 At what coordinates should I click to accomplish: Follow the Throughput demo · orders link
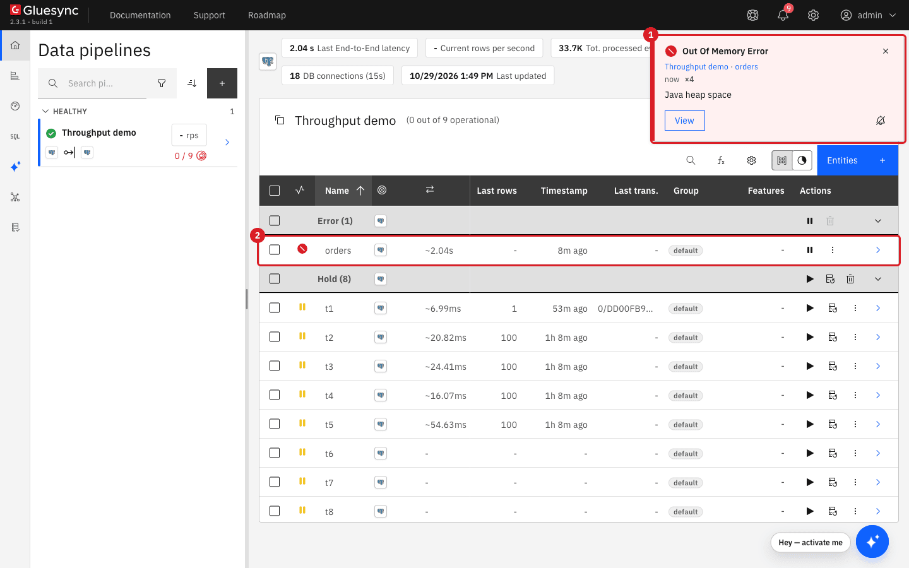pyautogui.click(x=711, y=66)
